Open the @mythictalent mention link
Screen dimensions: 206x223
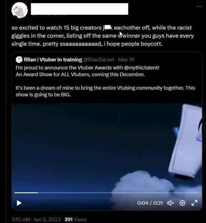click(x=142, y=68)
